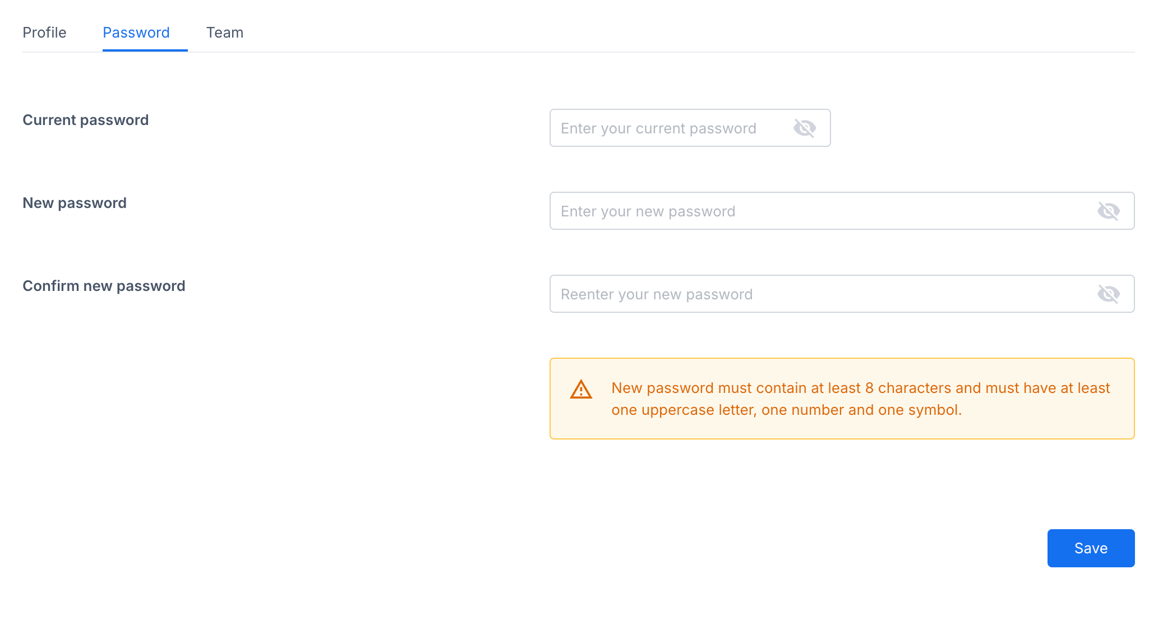The image size is (1172, 620).
Task: Click the "Enter your new password" placeholder text
Action: tap(648, 211)
